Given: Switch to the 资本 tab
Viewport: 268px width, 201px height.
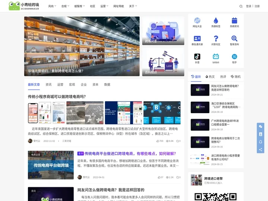Looking at the screenshot, I should [95, 84].
